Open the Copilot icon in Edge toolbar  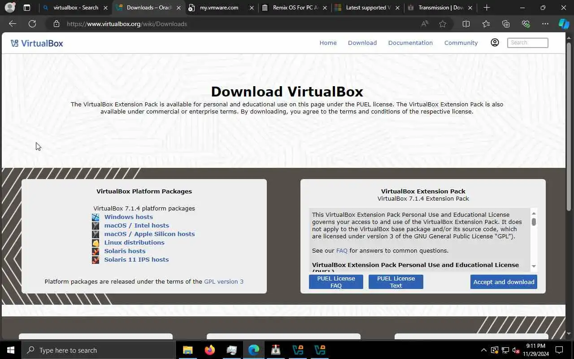(x=564, y=24)
